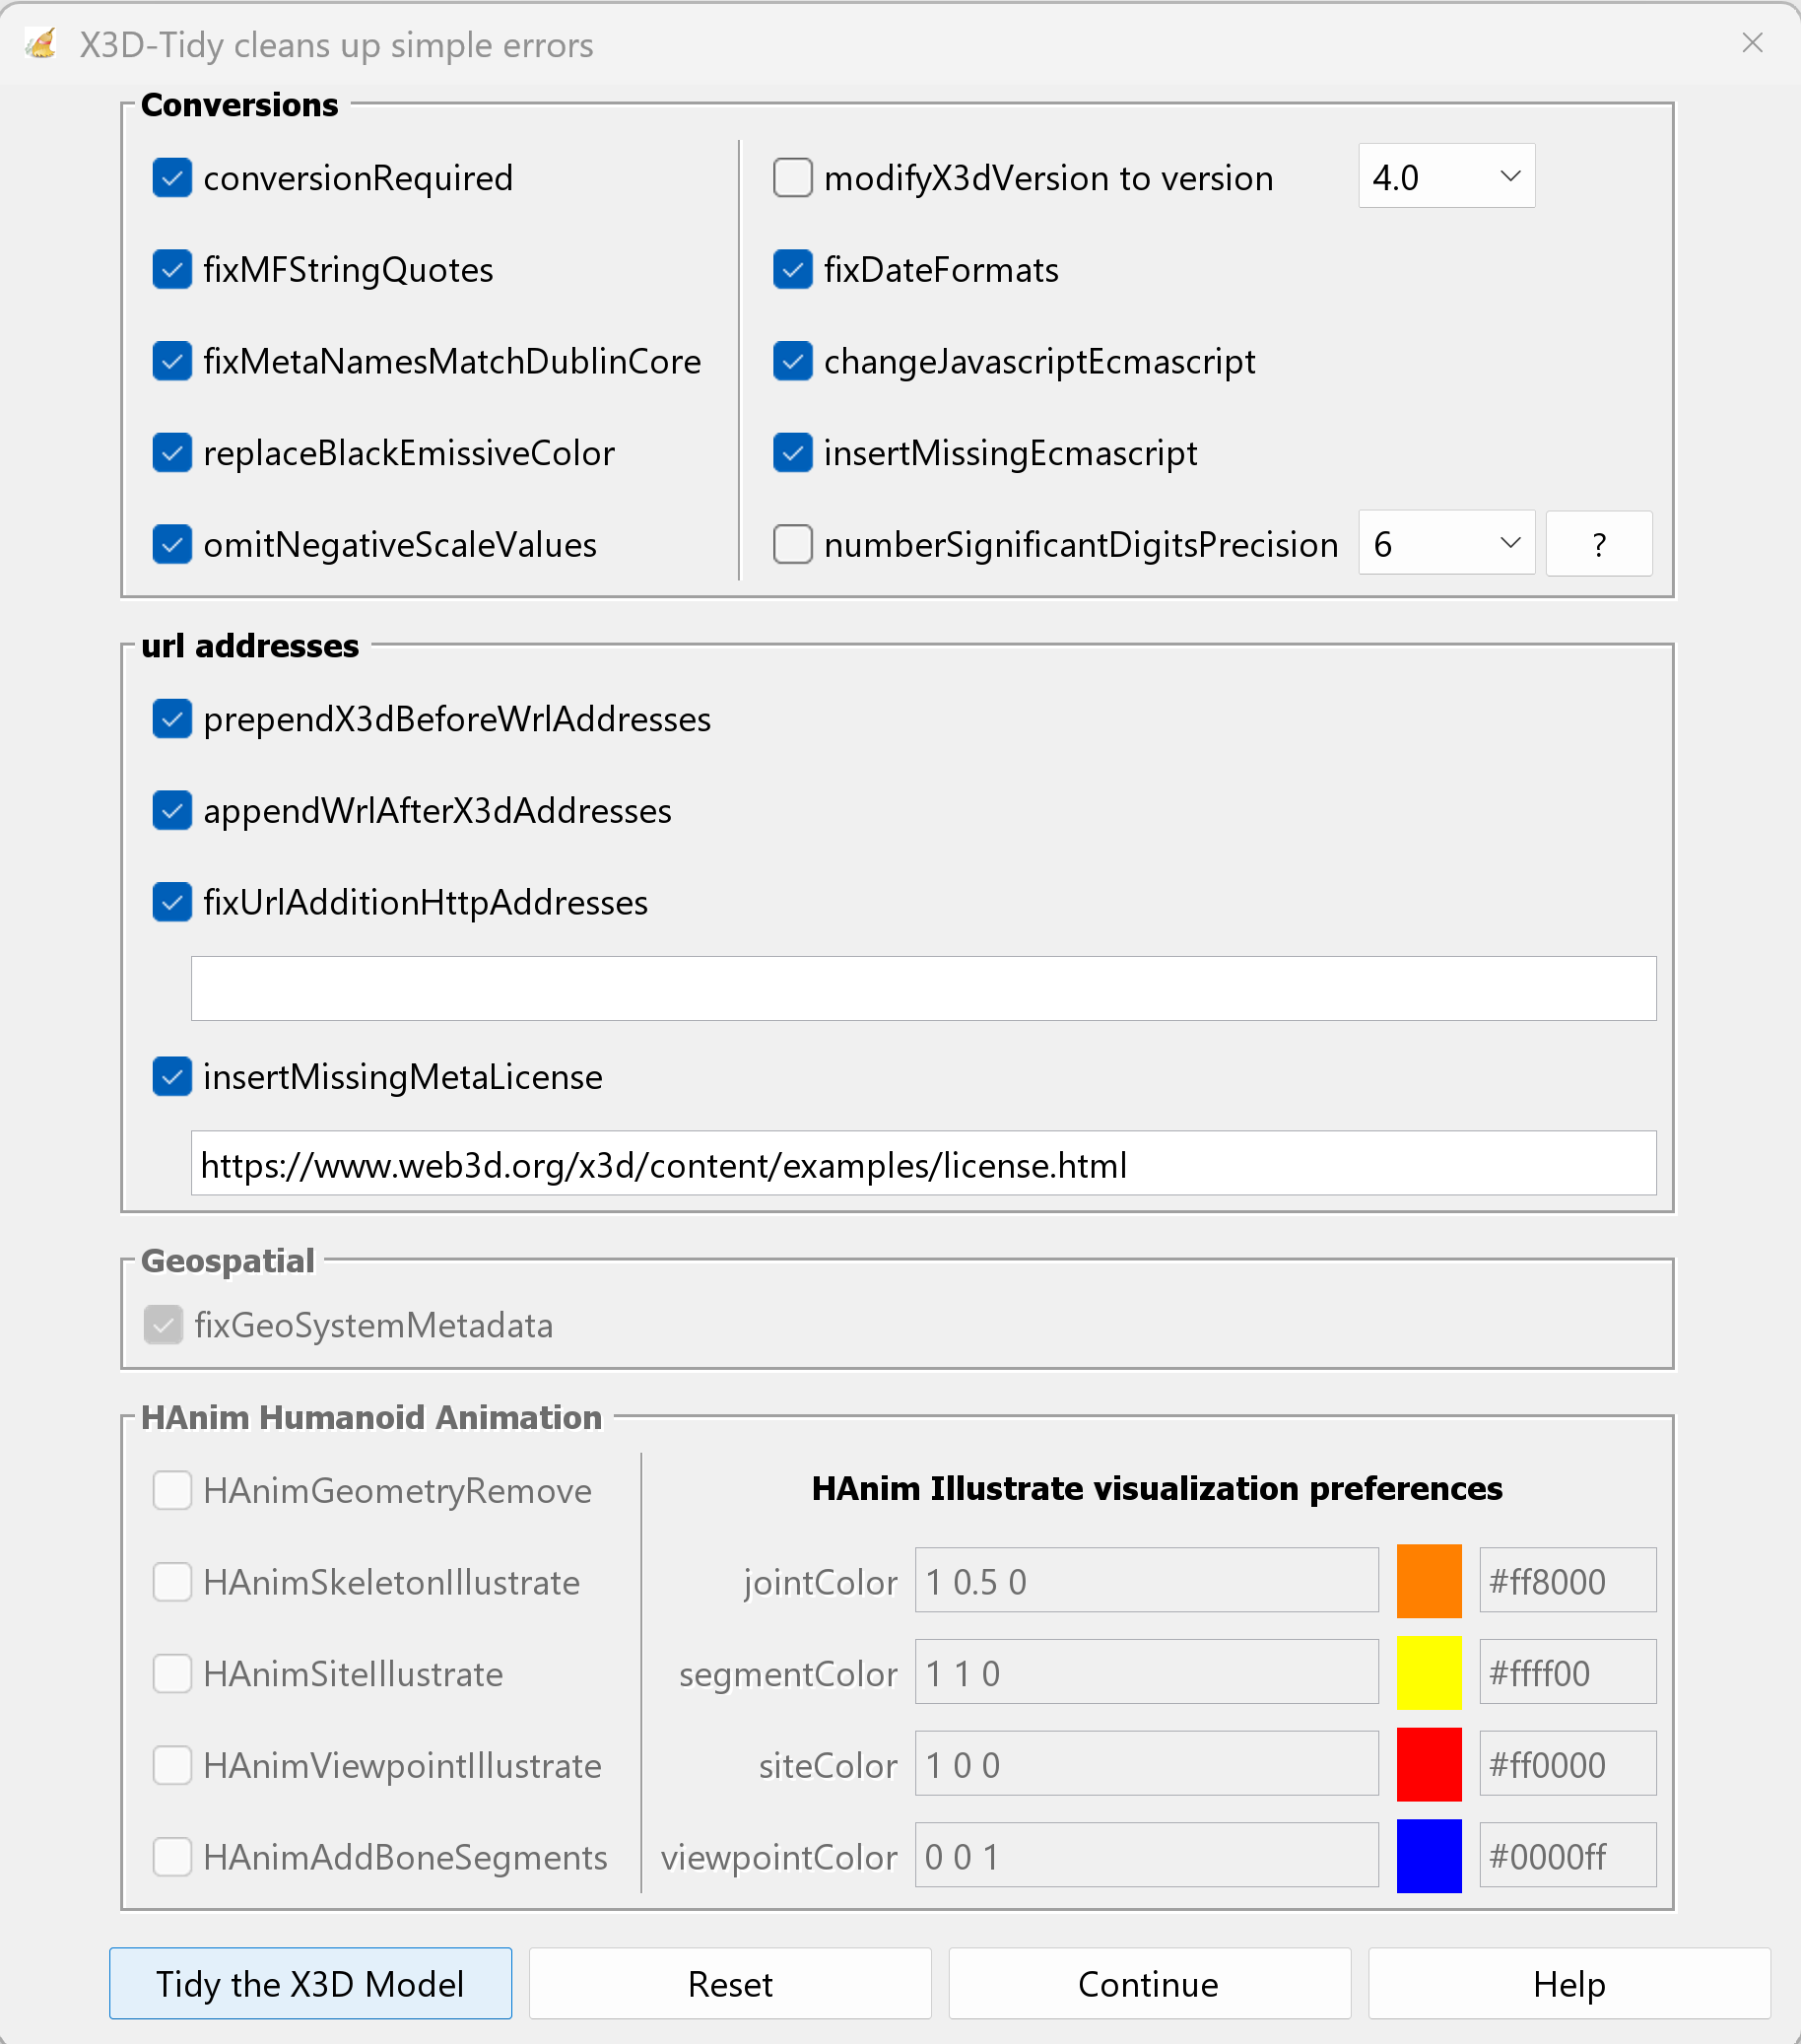Toggle insertMissingMetaLicense checkbox
Image resolution: width=1801 pixels, height=2044 pixels.
tap(172, 1077)
